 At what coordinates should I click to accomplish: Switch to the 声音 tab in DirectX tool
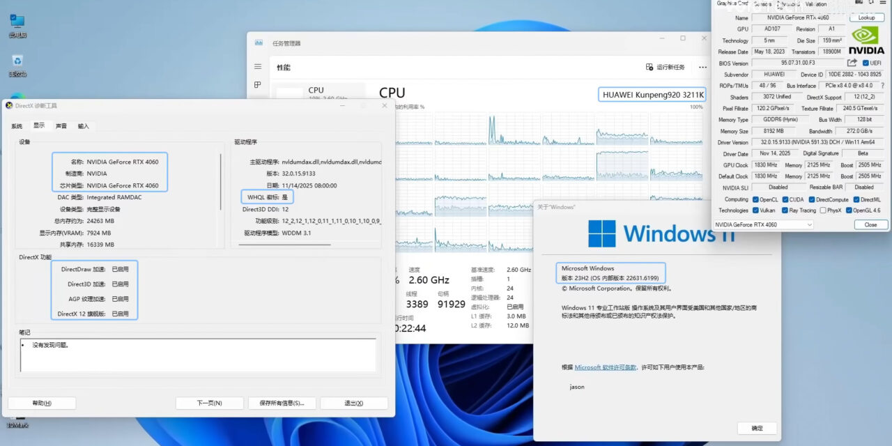pos(61,126)
